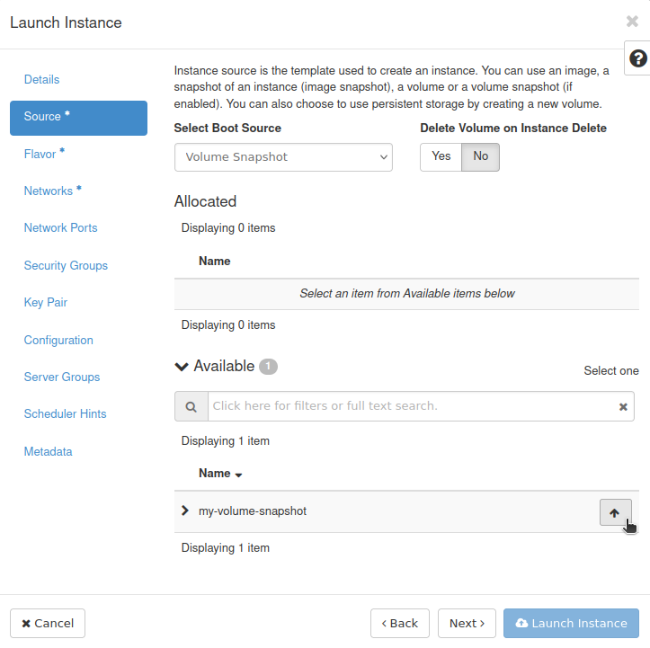The width and height of the screenshot is (650, 648).
Task: Click the search magnifier icon
Action: point(191,406)
